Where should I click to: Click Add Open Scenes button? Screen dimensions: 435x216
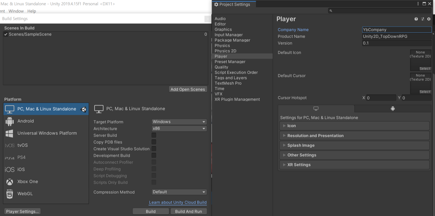coord(188,89)
